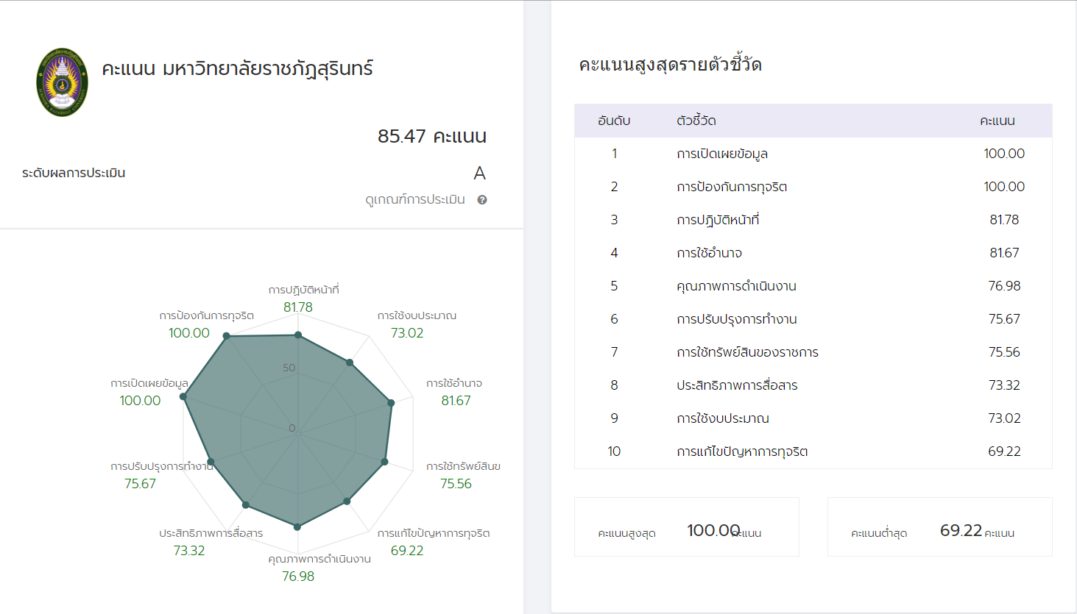Click the 75.56 score in the table

pos(1004,352)
